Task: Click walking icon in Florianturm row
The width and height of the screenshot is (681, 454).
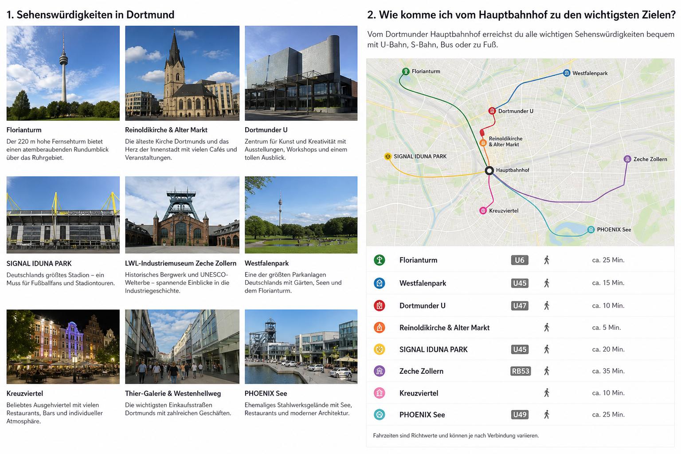Action: (547, 260)
